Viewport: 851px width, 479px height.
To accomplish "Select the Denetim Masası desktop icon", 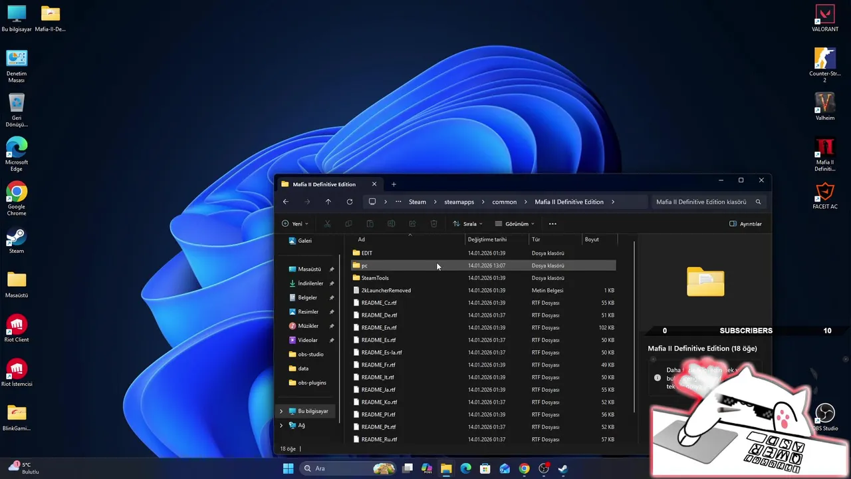I will [x=17, y=66].
